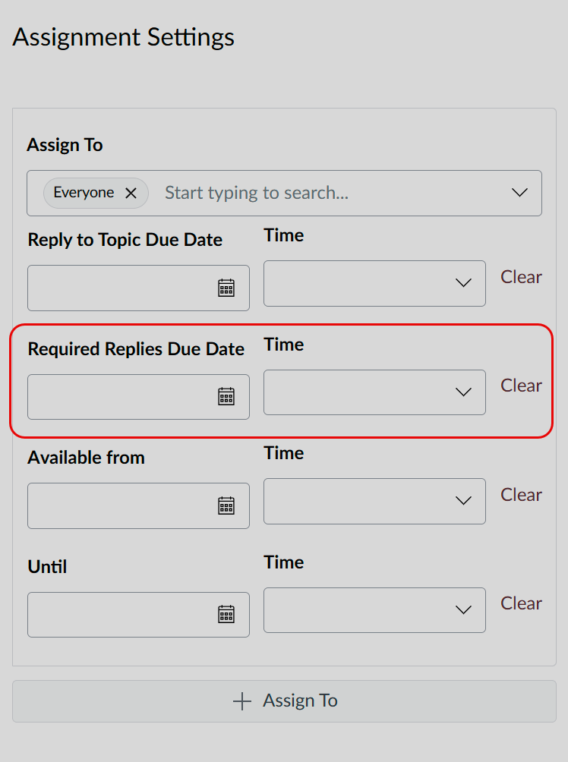Focus the Required Replies Due Date field
568x762 pixels.
(x=139, y=396)
